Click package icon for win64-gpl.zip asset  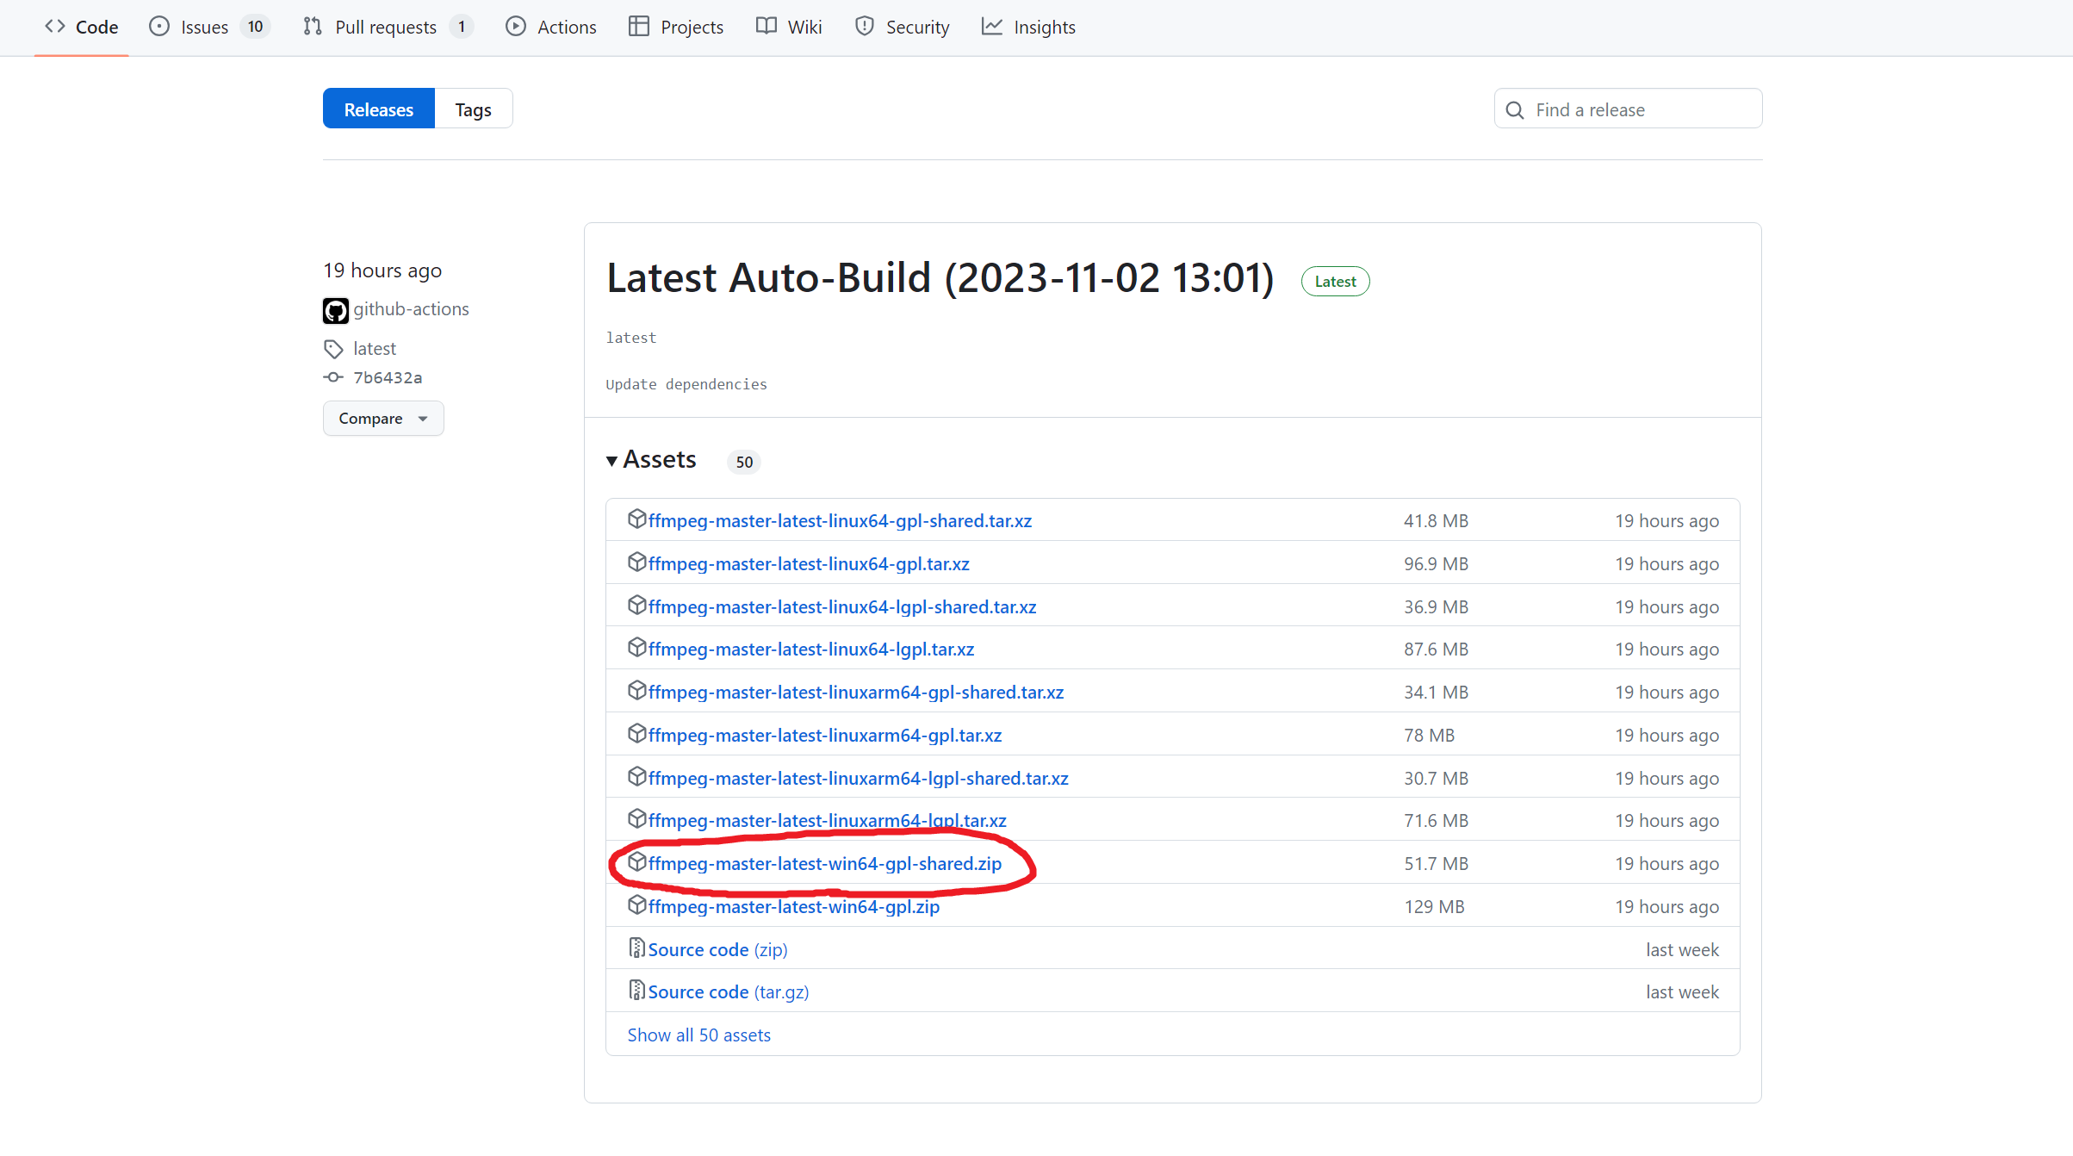[x=636, y=905]
